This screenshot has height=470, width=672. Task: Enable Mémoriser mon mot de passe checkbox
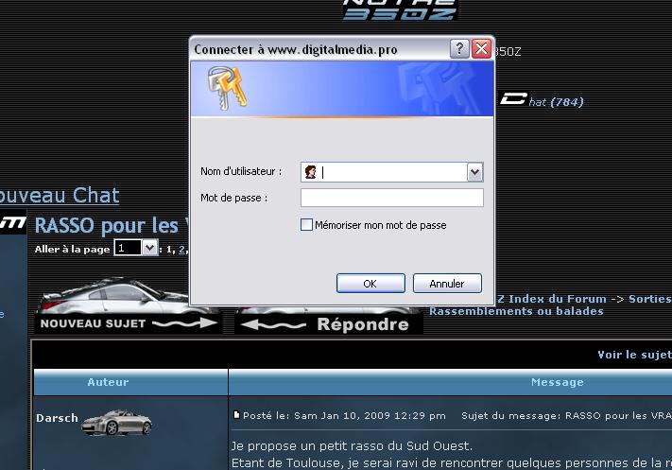pos(306,225)
